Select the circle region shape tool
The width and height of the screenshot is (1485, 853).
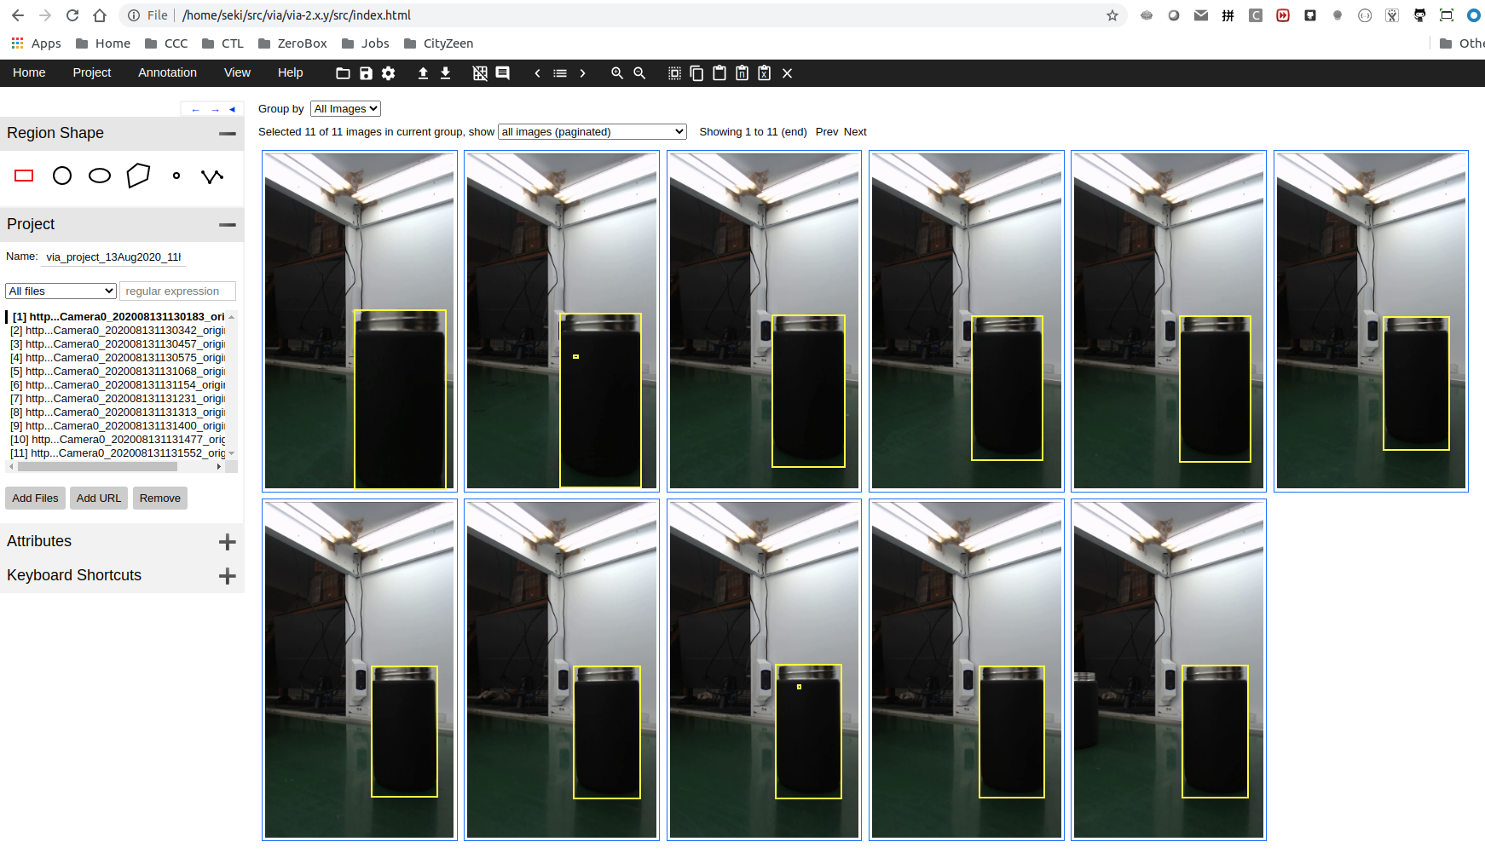[x=62, y=176]
